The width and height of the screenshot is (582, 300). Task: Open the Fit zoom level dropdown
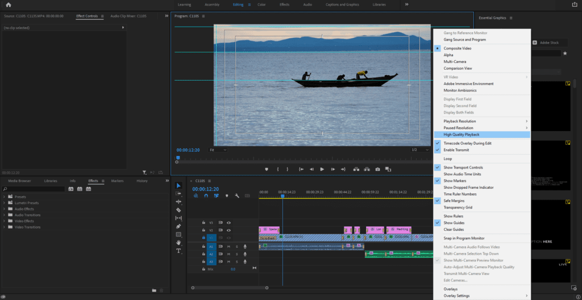218,150
